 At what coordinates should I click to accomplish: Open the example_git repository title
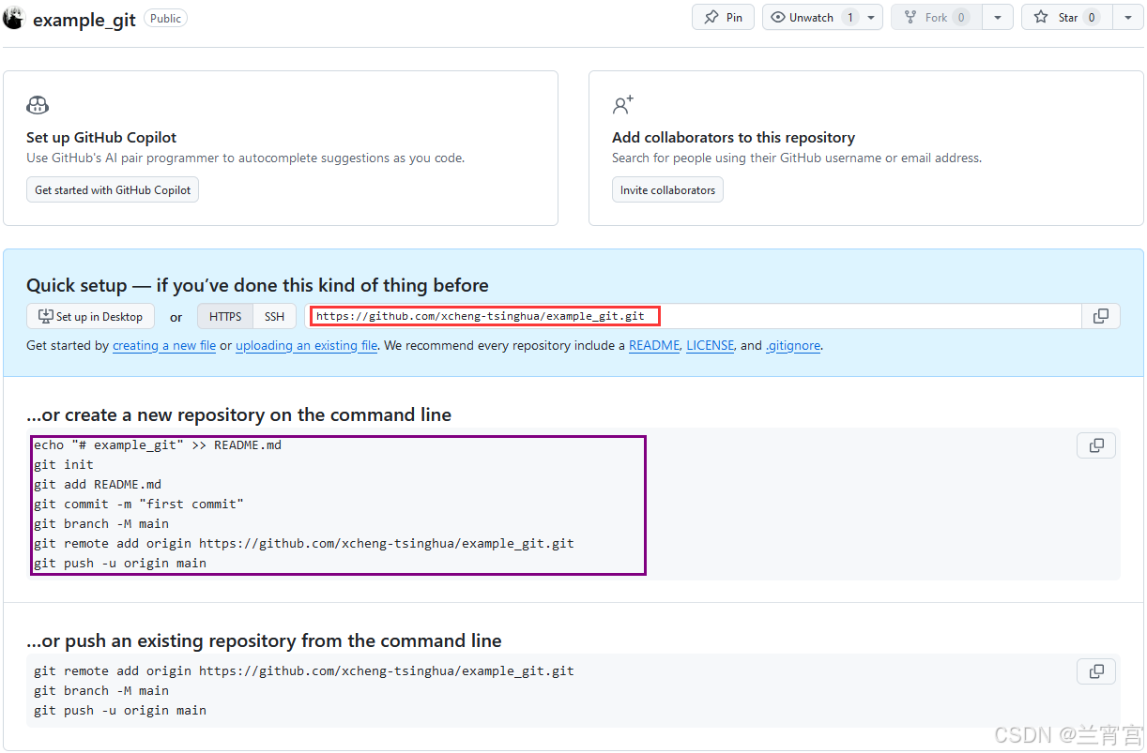tap(84, 20)
